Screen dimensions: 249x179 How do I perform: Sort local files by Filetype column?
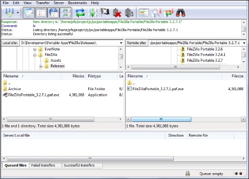[x=102, y=76]
